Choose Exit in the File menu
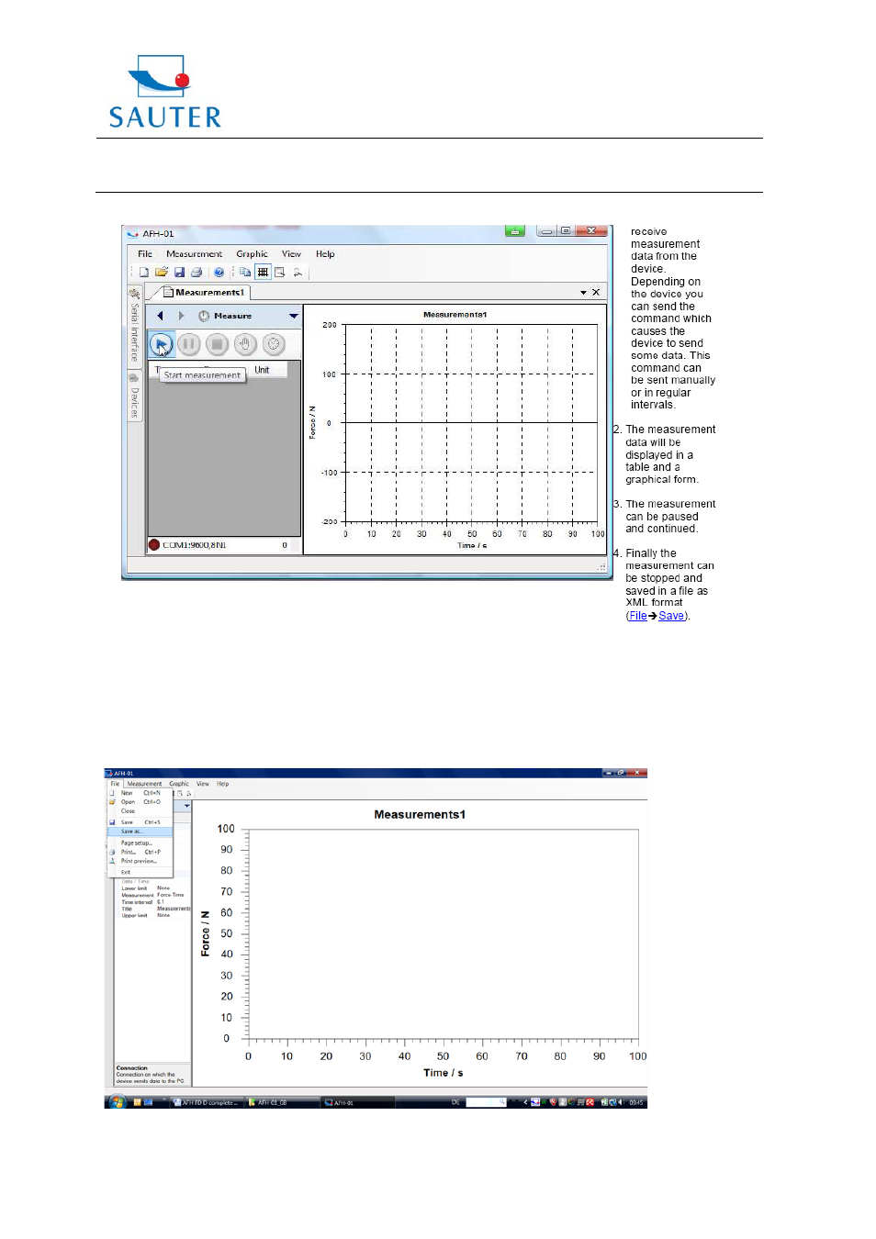 click(140, 872)
